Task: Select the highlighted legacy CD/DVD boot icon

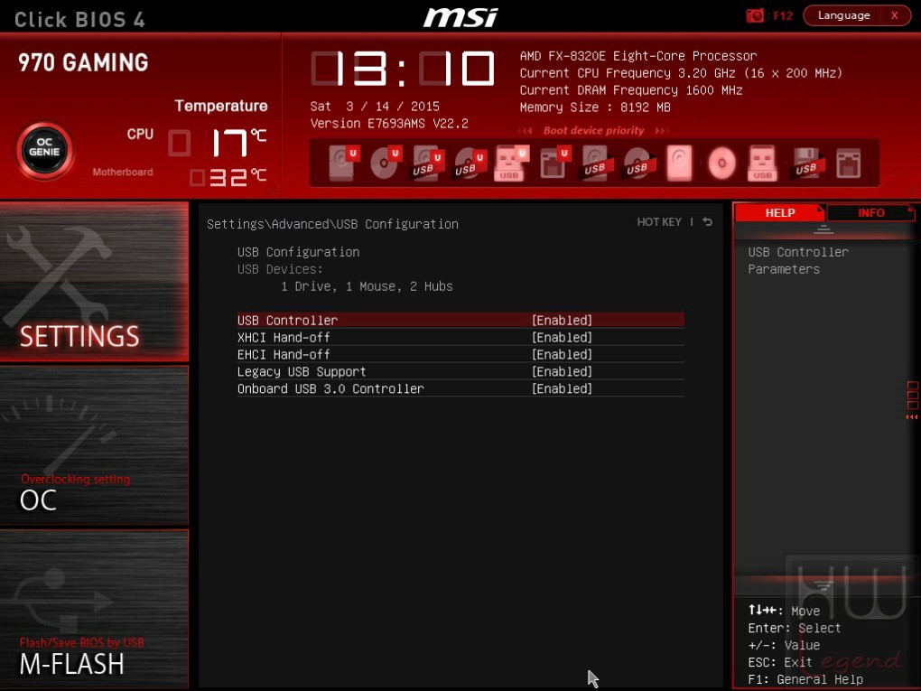Action: pyautogui.click(x=721, y=163)
